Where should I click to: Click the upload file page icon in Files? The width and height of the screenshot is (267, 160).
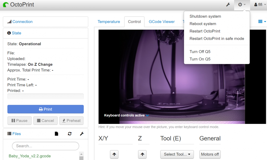[56, 134]
